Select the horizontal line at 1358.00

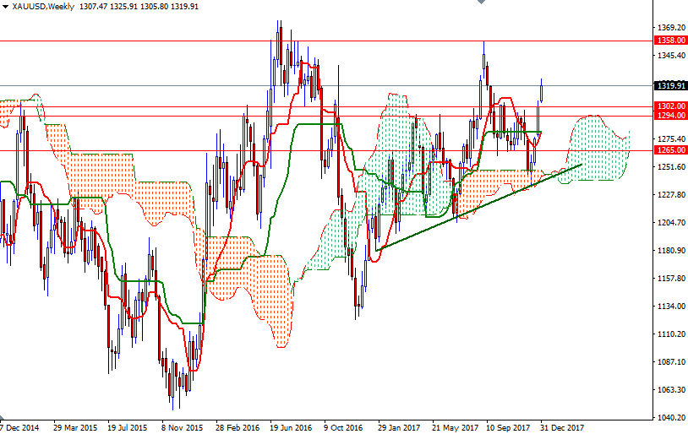(169, 41)
